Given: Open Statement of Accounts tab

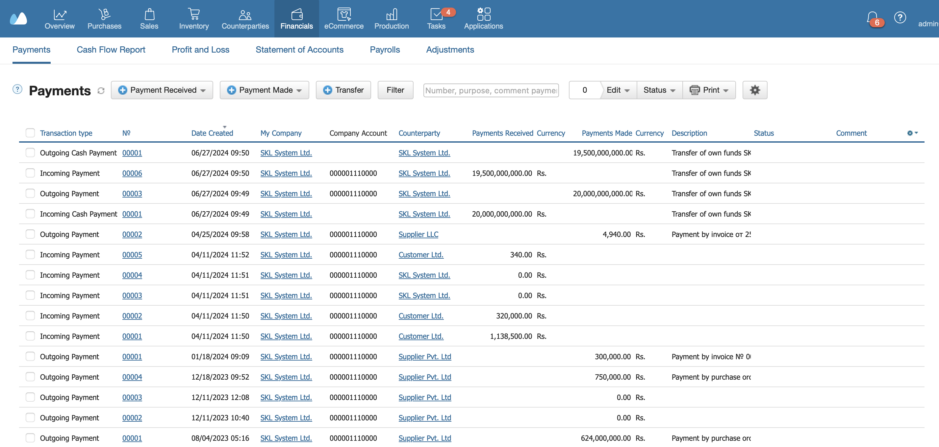Looking at the screenshot, I should 299,50.
